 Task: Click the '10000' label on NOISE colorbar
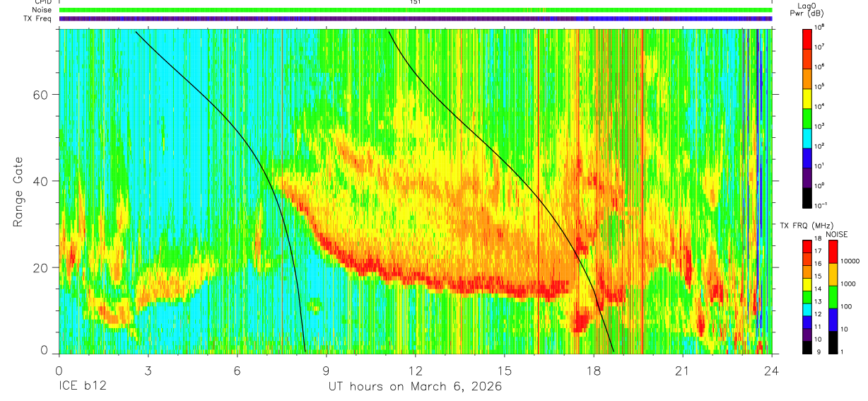pos(852,261)
